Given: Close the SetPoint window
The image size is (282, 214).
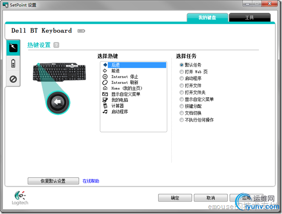Looking at the screenshot, I should 269,4.
